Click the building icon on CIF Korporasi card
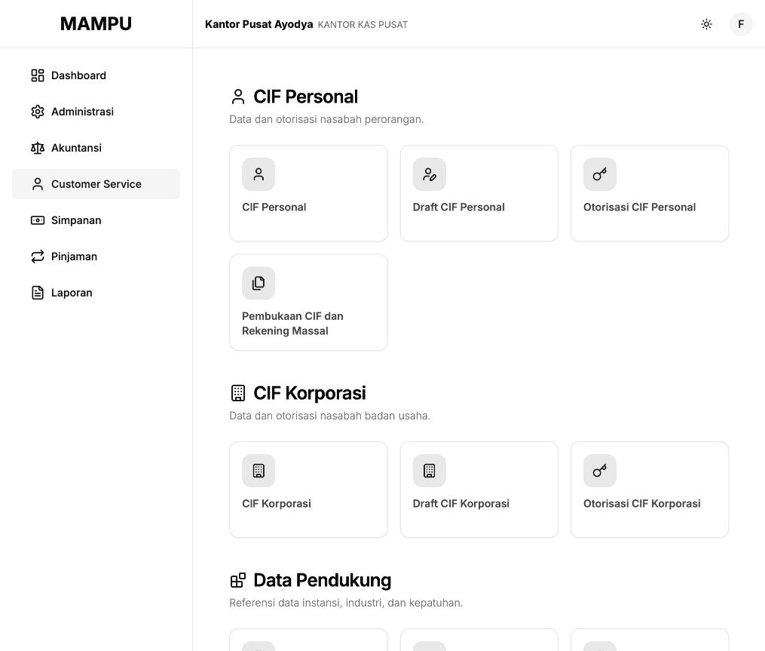This screenshot has width=765, height=651. (259, 471)
